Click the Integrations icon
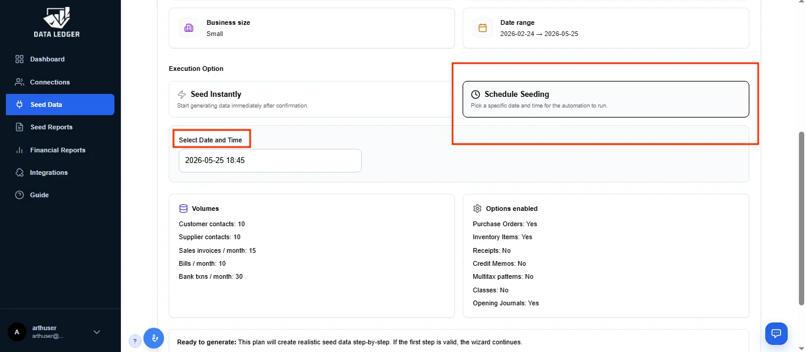Image resolution: width=806 pixels, height=352 pixels. pyautogui.click(x=19, y=172)
